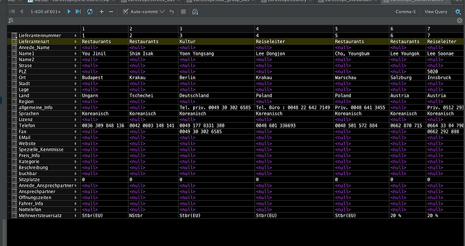Click column icon beside Kategorie

click(x=14, y=162)
